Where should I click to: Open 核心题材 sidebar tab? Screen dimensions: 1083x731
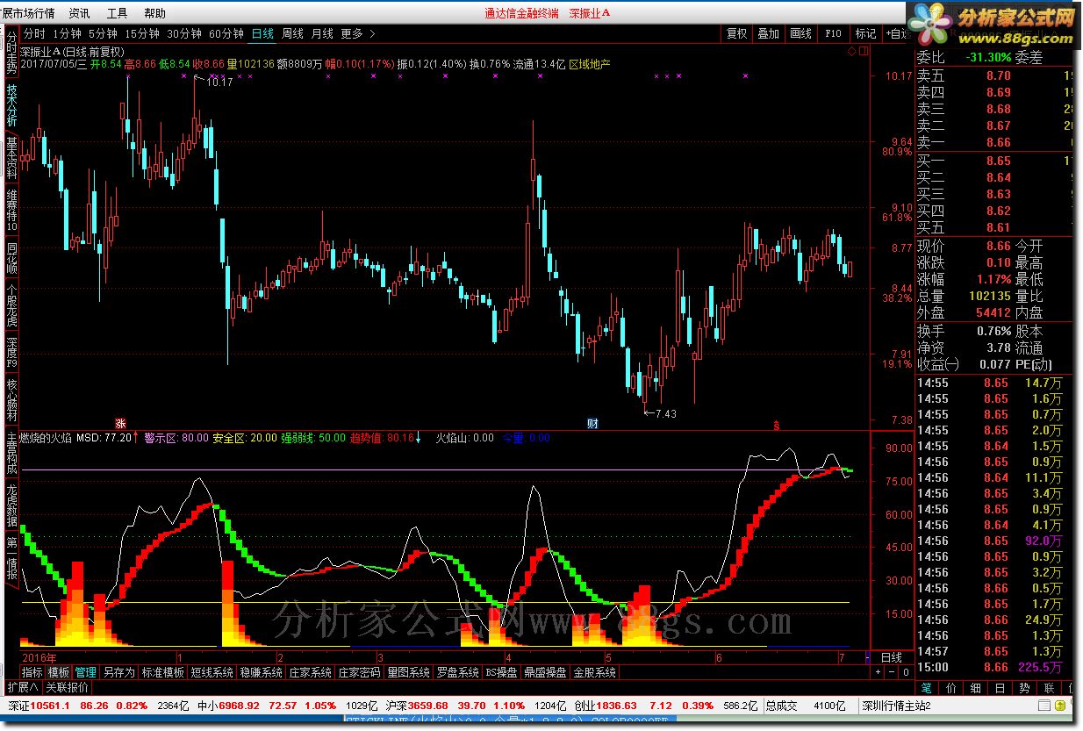(x=11, y=400)
